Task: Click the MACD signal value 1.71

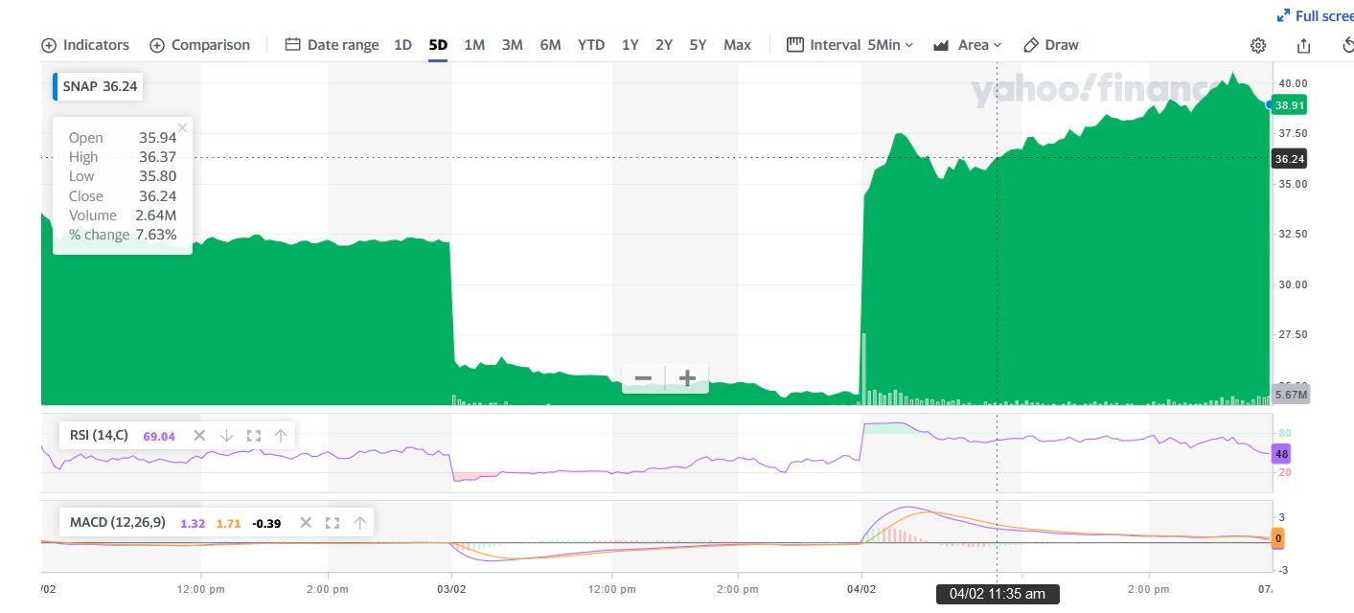Action: coord(229,523)
